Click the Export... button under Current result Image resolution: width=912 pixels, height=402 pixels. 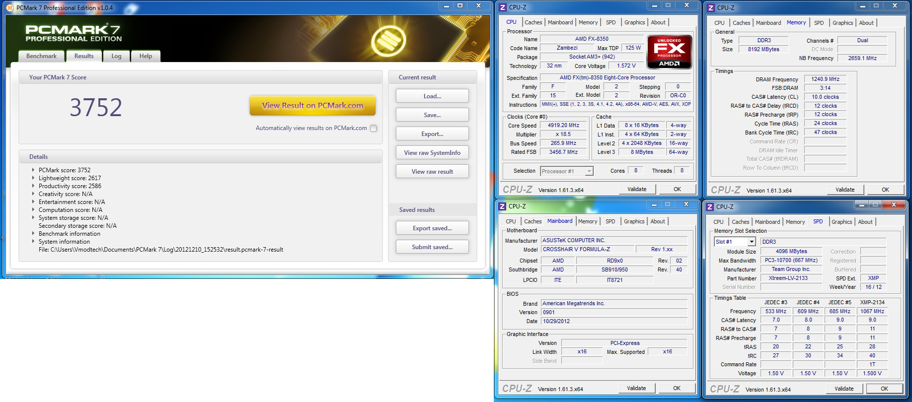click(432, 134)
